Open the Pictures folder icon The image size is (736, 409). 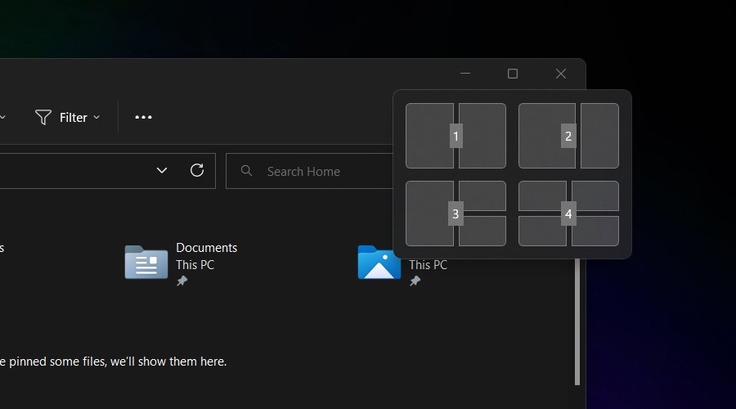coord(379,263)
